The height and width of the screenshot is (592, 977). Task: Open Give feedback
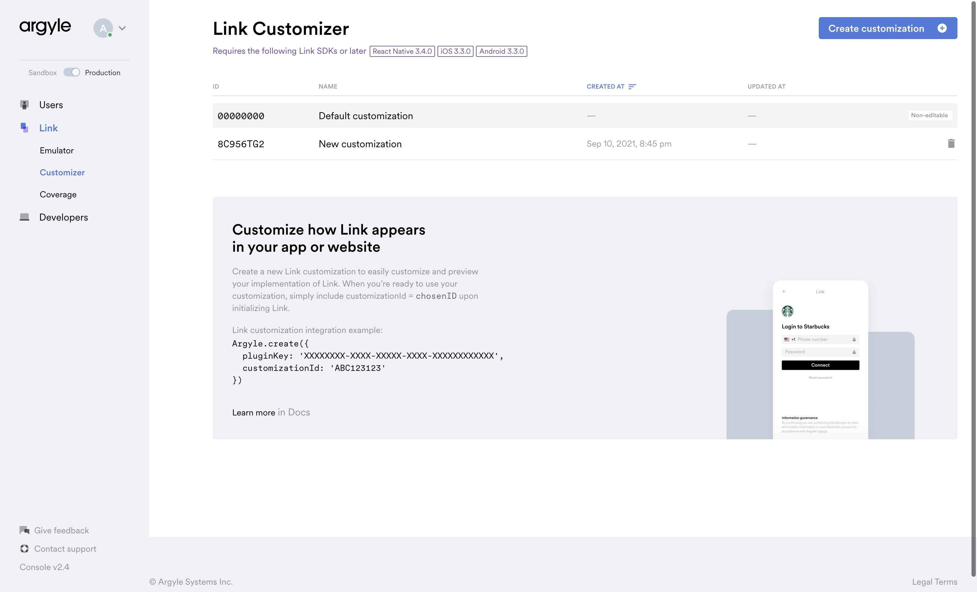(61, 530)
